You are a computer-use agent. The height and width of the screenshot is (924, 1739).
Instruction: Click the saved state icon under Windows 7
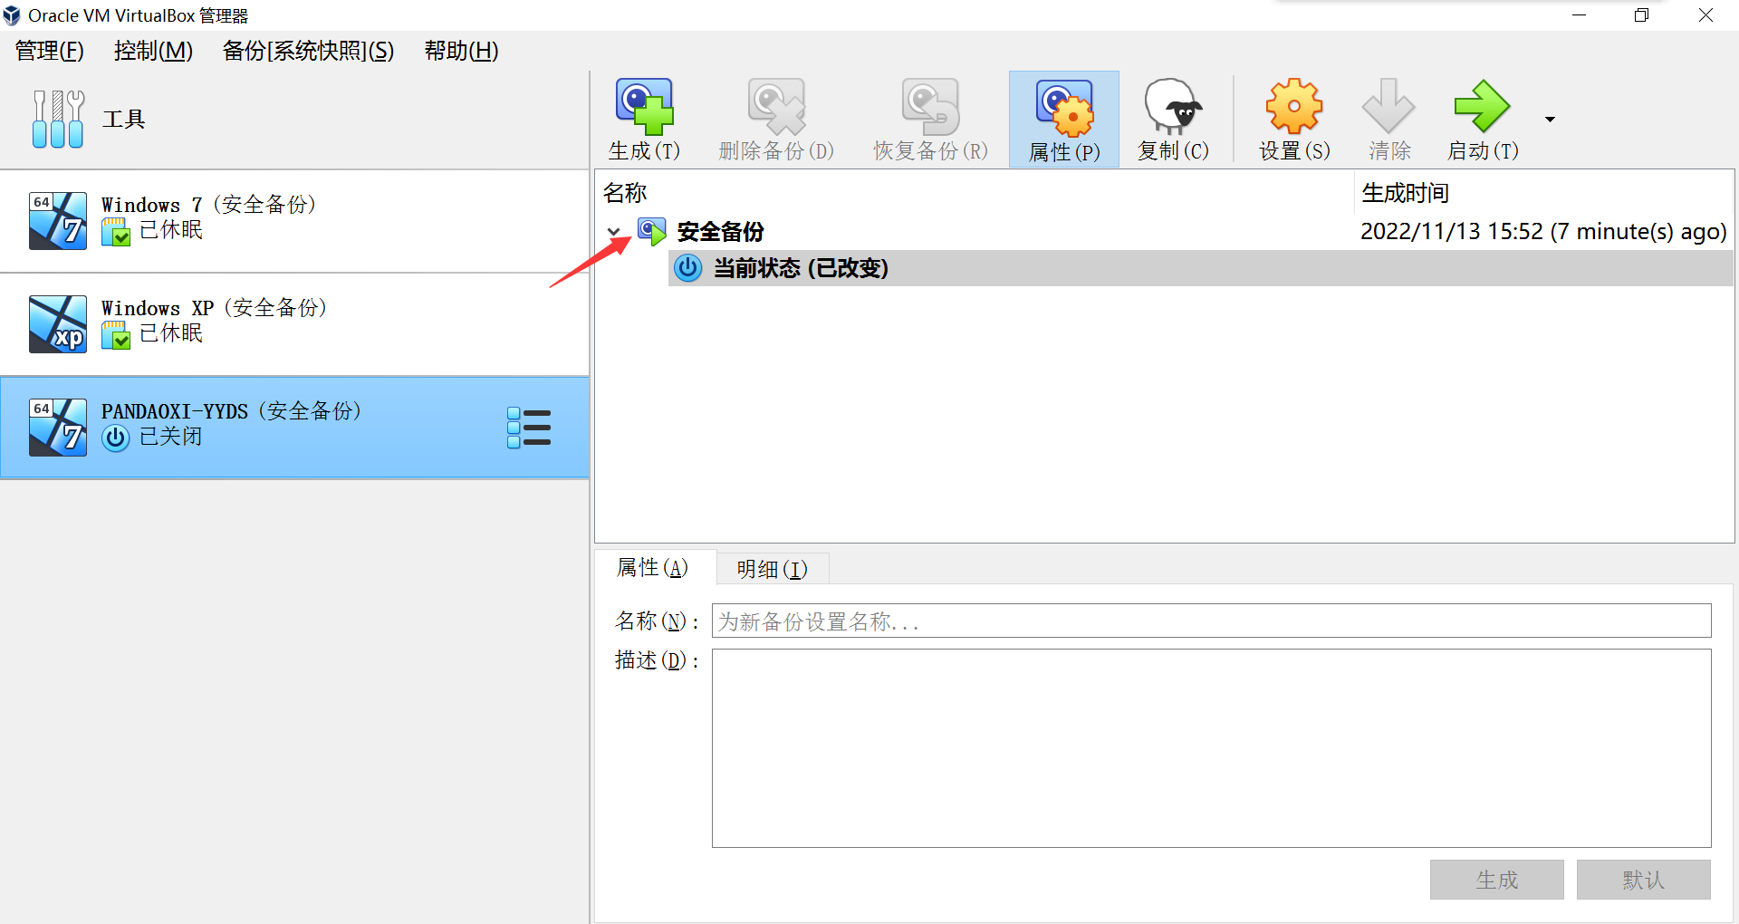coord(116,232)
